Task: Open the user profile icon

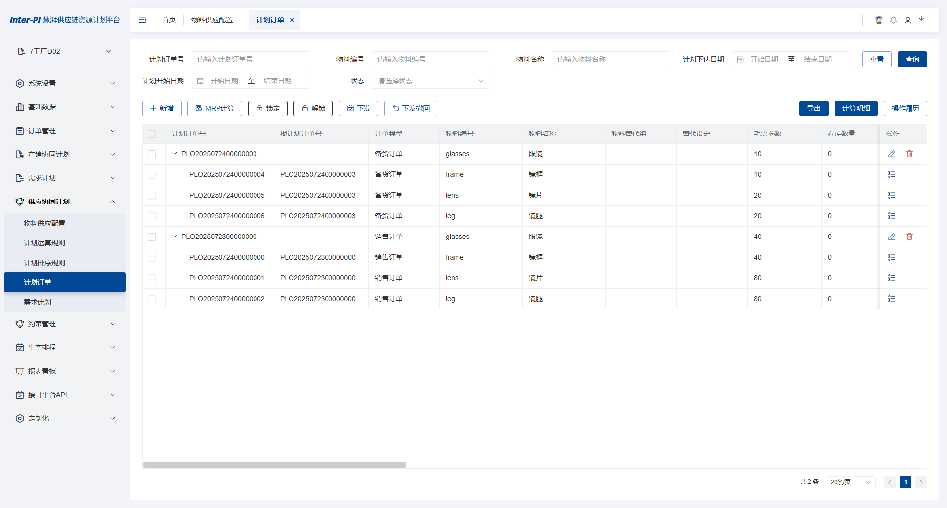Action: (x=908, y=20)
